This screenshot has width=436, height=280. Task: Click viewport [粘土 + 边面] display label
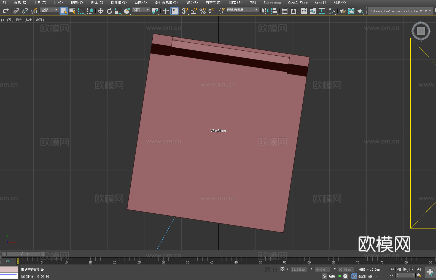click(34, 20)
